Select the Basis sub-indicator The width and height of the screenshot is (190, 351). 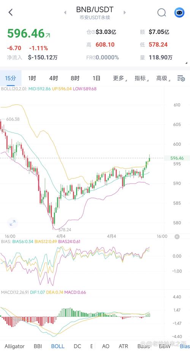144,346
